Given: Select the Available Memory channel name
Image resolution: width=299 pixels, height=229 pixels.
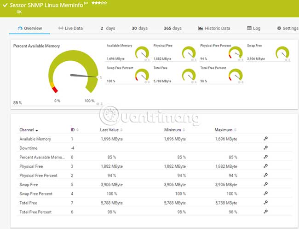Looking at the screenshot, I should pyautogui.click(x=35, y=139).
